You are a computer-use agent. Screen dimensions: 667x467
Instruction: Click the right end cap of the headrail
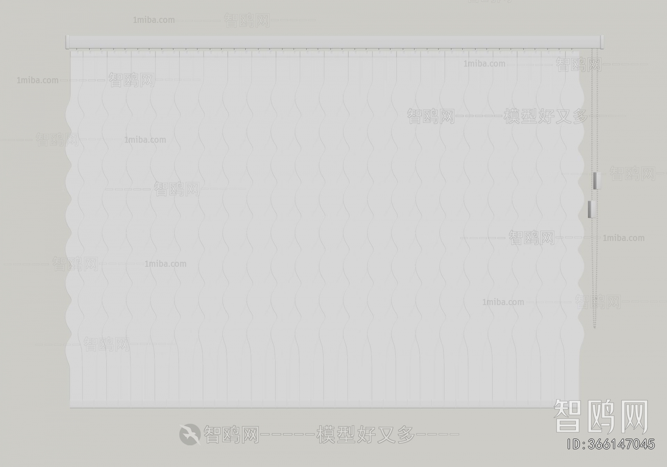point(603,42)
